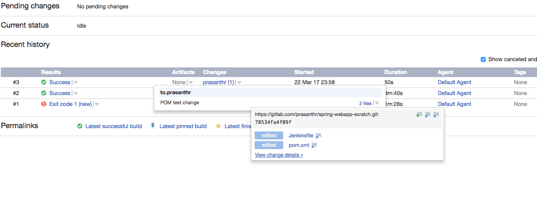Screen dimensions: 537x201
Task: Open commit in IDE via the top-right IDE icon
Action: (436, 115)
